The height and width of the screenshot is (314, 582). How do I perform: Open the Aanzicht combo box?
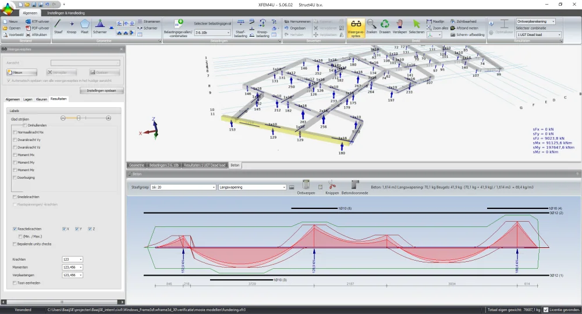tap(86, 63)
